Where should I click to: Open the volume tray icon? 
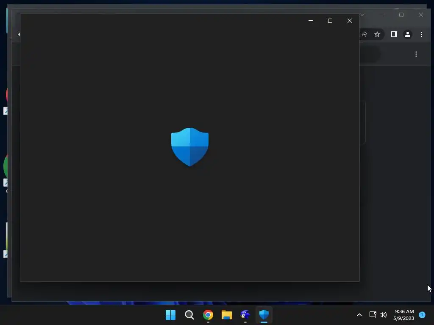click(383, 315)
